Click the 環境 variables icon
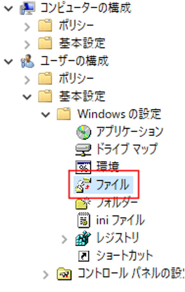The image size is (185, 292). tap(83, 167)
